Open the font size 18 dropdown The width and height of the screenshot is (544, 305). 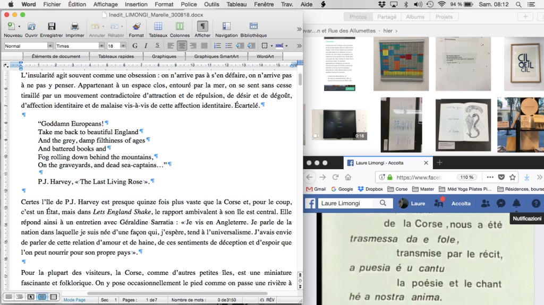pos(124,46)
